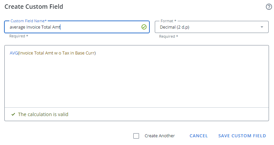The height and width of the screenshot is (145, 274).
Task: Click the 'Custom Field Name*' floating label
Action: (x=29, y=21)
